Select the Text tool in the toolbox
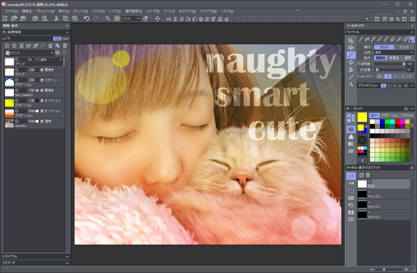The image size is (417, 273). coord(351,84)
